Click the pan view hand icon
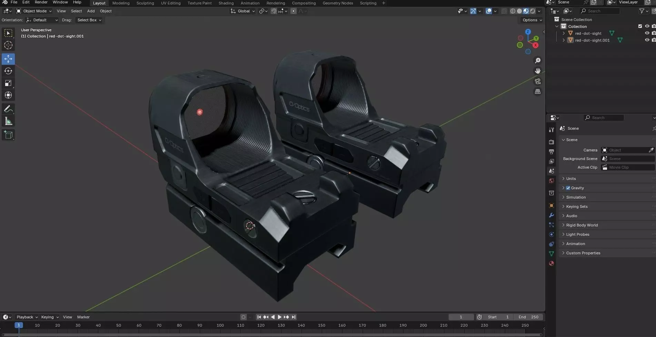The height and width of the screenshot is (337, 656). (x=537, y=71)
